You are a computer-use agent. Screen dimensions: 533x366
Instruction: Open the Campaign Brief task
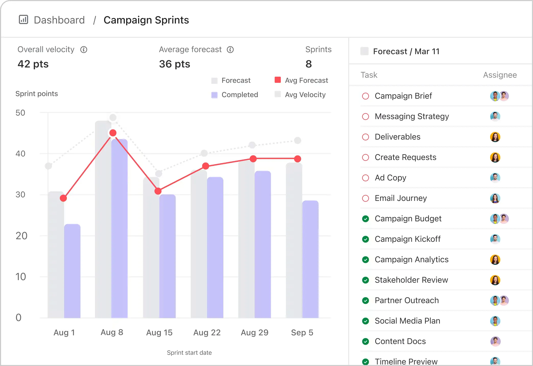click(403, 96)
